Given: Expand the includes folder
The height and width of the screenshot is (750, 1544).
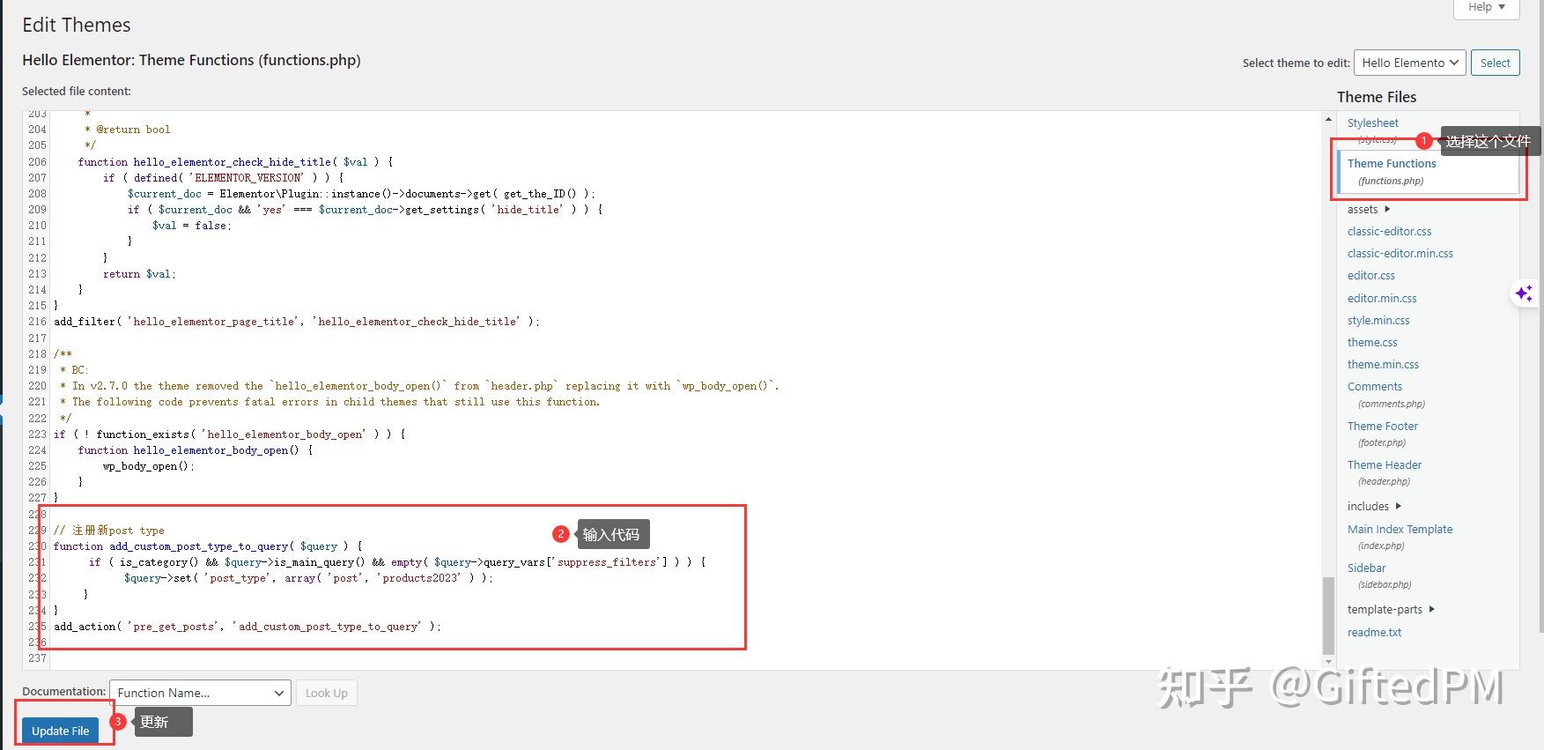Looking at the screenshot, I should click(x=1374, y=507).
